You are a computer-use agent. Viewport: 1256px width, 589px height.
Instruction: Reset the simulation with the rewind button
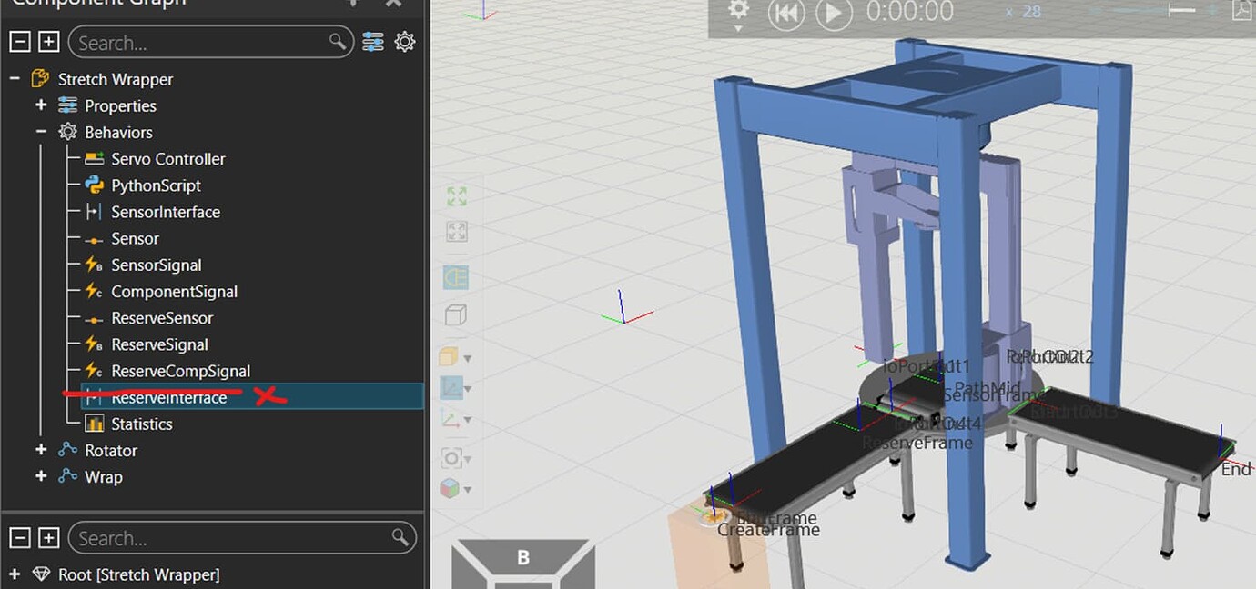pos(785,13)
